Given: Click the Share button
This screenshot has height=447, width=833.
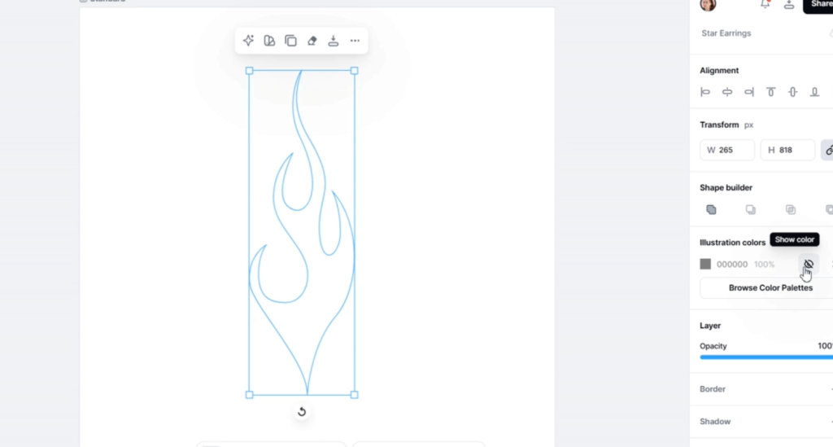Looking at the screenshot, I should [x=818, y=5].
